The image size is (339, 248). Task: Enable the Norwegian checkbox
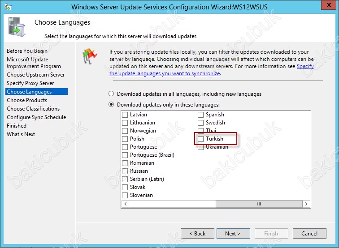[125, 131]
